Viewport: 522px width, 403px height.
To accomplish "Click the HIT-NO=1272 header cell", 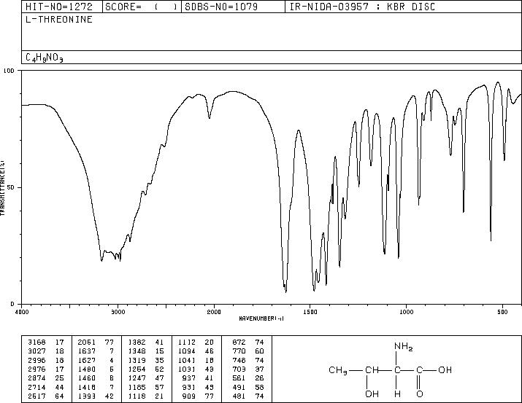I will point(59,7).
